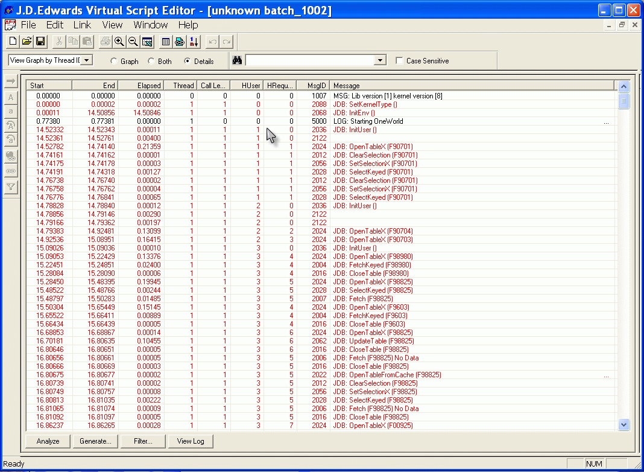Screen dimensions: 644x472
Task: Sort by the Message column header
Action: tap(472, 86)
